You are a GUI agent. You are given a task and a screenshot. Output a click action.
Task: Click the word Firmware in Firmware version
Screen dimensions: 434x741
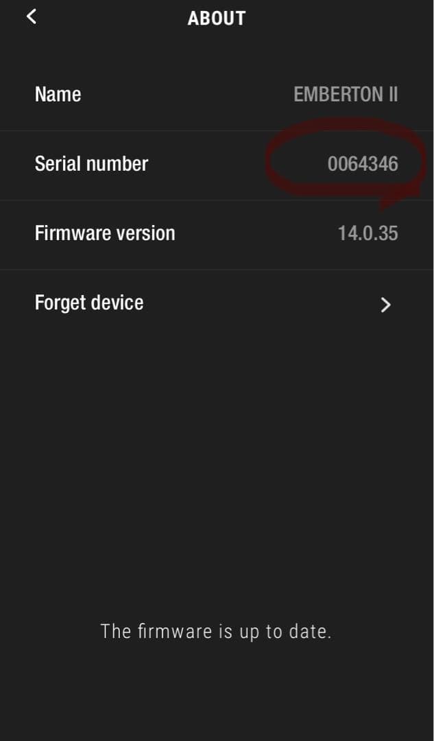(x=68, y=233)
